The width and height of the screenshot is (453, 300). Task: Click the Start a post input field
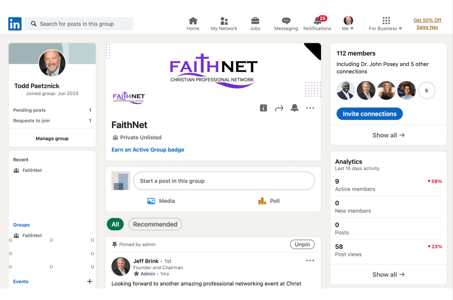(224, 181)
